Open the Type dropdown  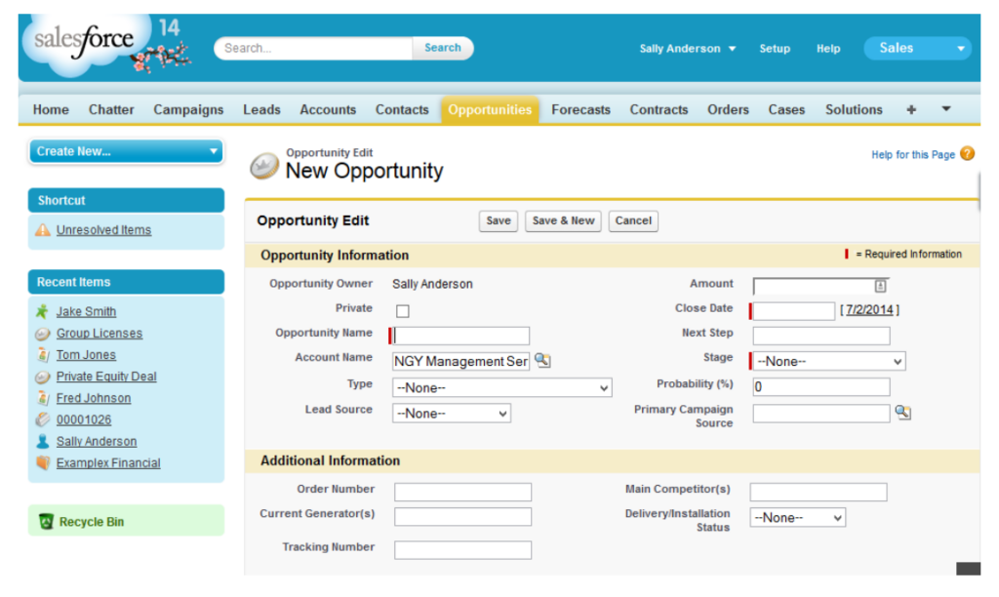click(502, 387)
